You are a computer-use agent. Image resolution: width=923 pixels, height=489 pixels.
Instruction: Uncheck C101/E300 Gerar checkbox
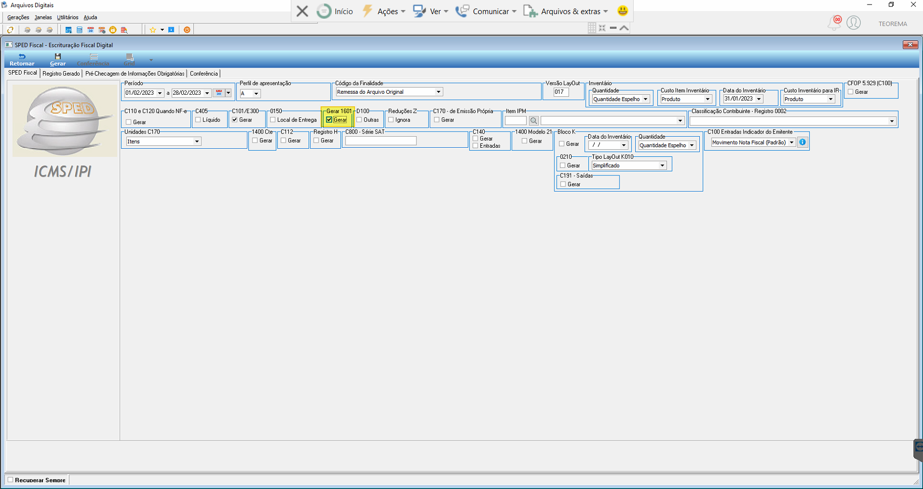235,120
